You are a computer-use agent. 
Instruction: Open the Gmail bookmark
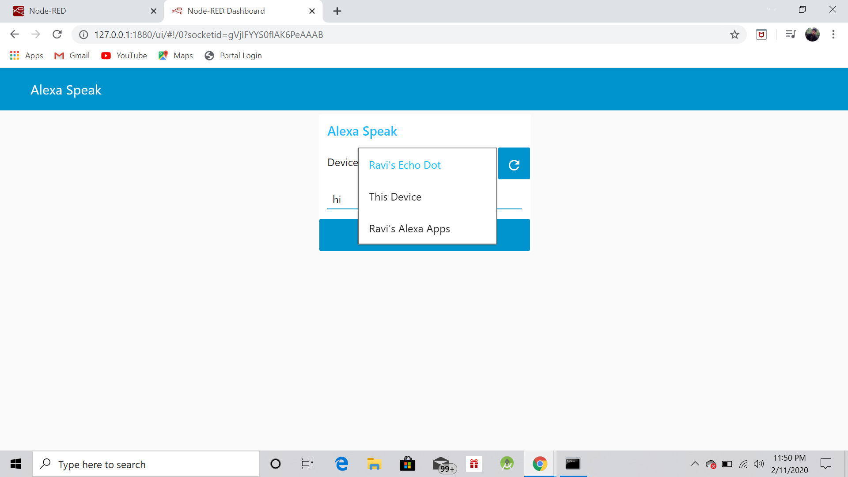point(72,56)
